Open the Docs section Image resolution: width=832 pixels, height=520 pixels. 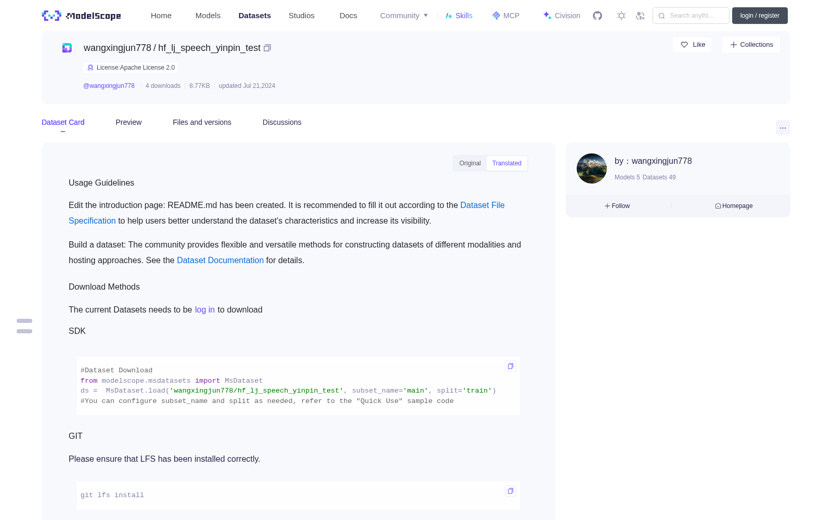tap(348, 16)
